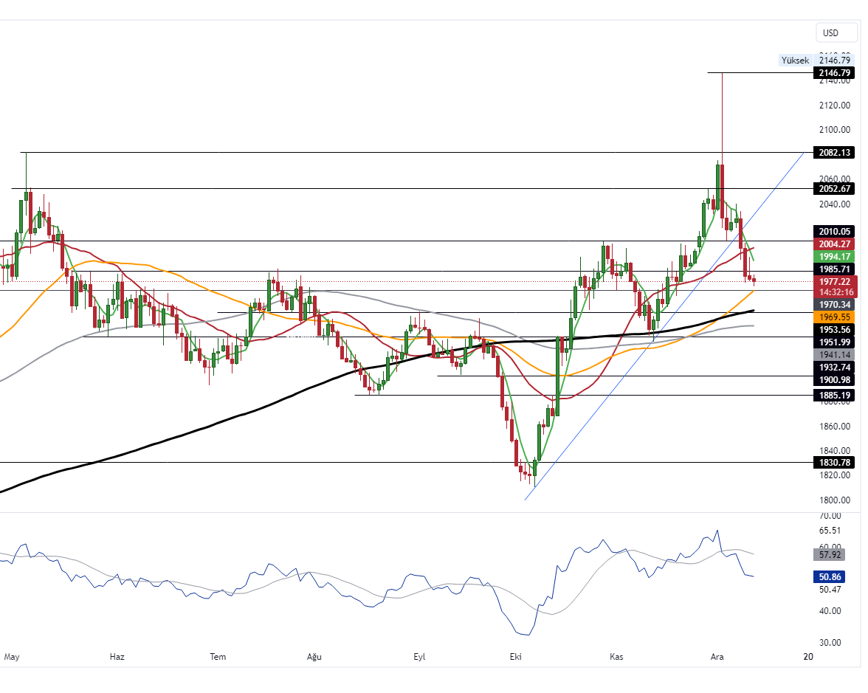Select the Haz label on time axis
The width and height of the screenshot is (868, 693).
(x=117, y=656)
